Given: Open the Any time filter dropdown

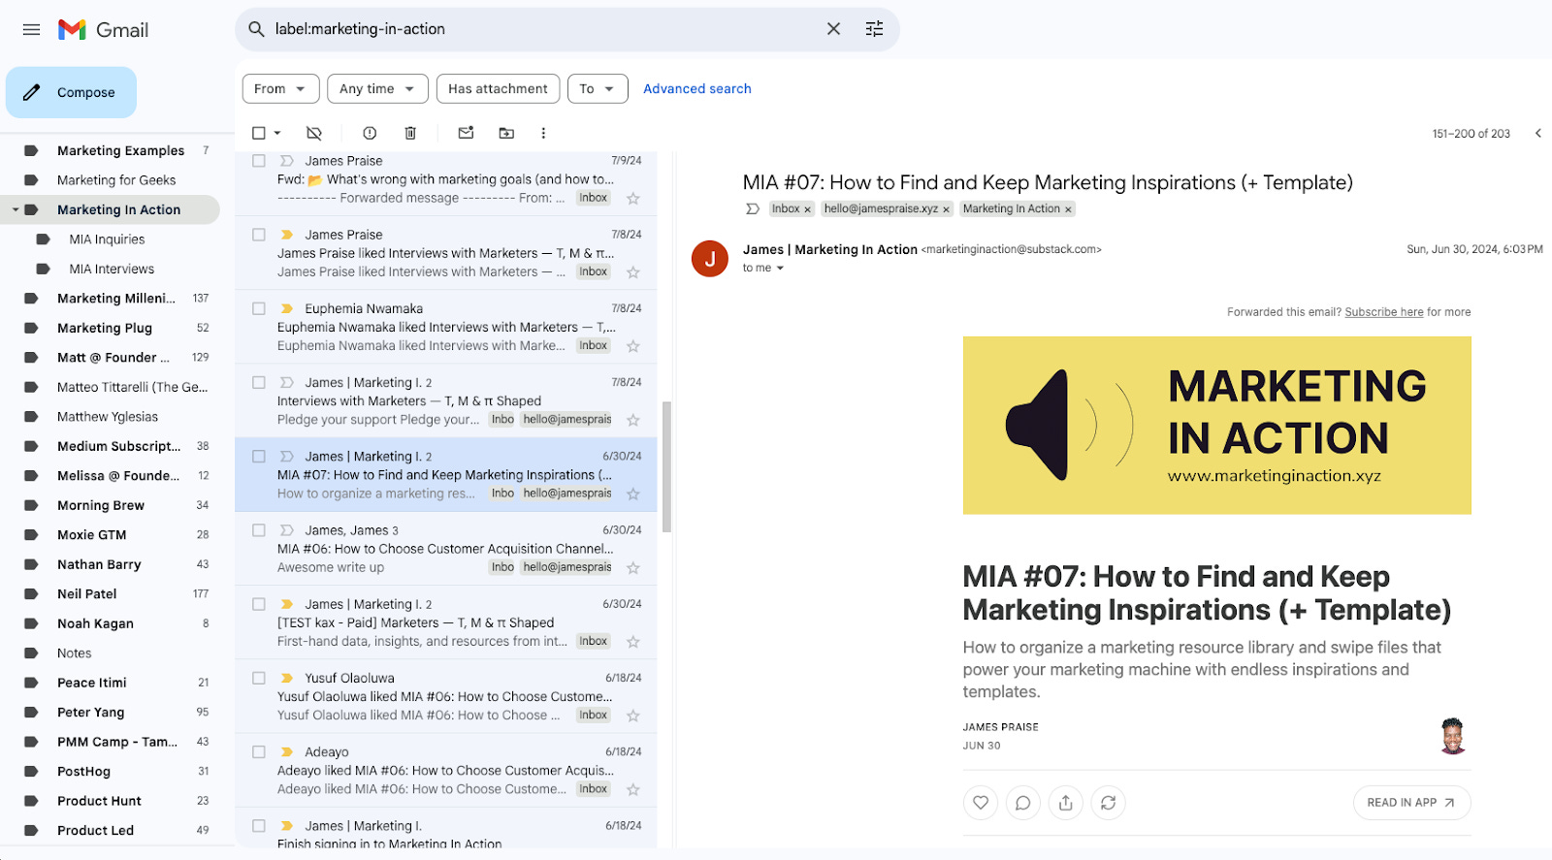Looking at the screenshot, I should tap(377, 88).
